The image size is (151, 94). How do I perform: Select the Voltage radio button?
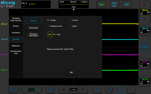tap(48, 20)
